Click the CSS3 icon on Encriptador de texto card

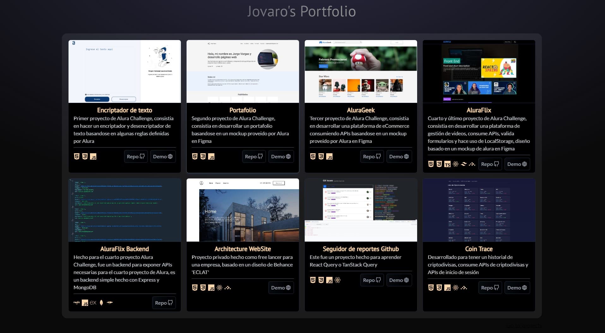pyautogui.click(x=85, y=156)
